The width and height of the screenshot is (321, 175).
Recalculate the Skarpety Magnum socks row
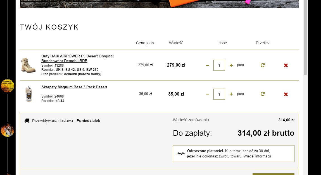click(x=263, y=94)
